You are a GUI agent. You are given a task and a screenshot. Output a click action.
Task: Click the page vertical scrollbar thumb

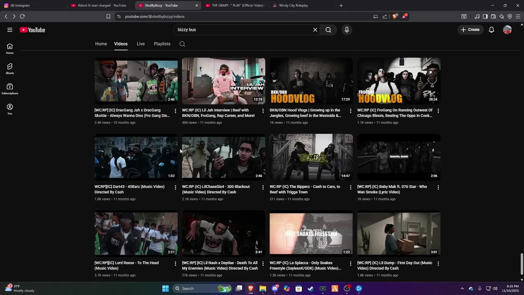tap(522, 264)
